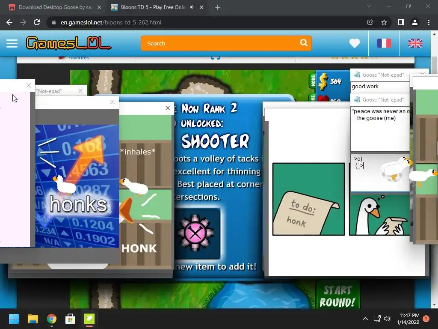
Task: Open the network tray icon
Action: click(x=377, y=319)
